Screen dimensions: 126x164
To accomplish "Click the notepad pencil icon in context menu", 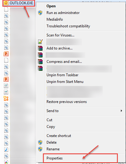I will click(40, 42).
